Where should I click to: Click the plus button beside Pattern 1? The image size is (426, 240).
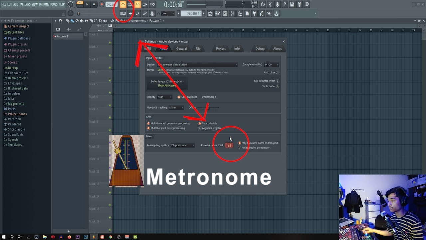pos(204,13)
